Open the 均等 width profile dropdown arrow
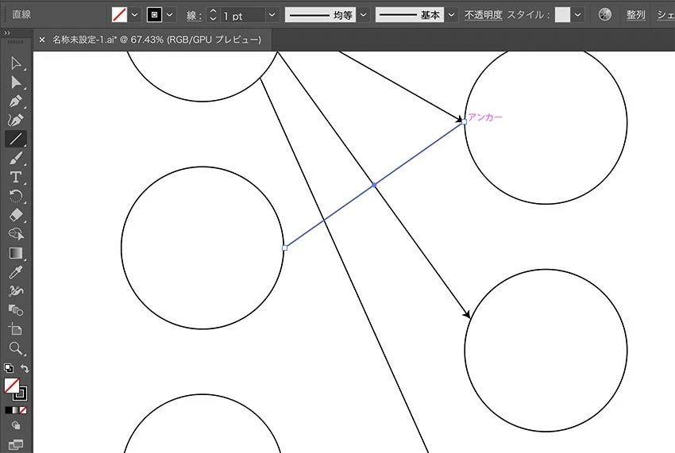The image size is (675, 453). coord(364,14)
